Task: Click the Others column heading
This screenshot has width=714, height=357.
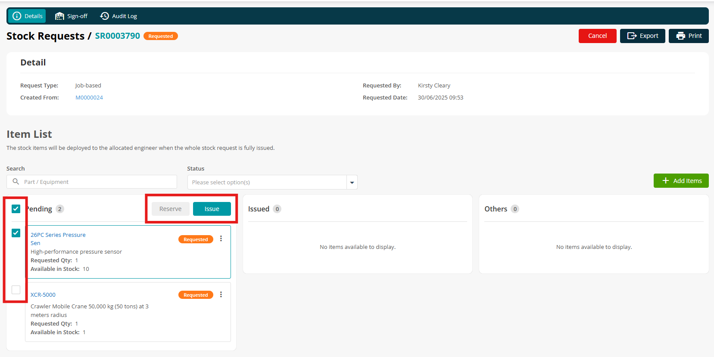Action: click(496, 209)
